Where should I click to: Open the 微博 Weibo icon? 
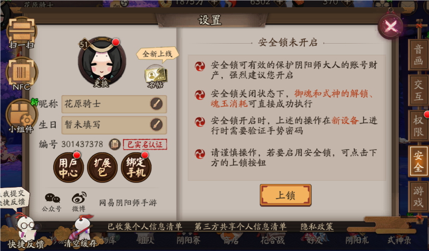(x=79, y=202)
